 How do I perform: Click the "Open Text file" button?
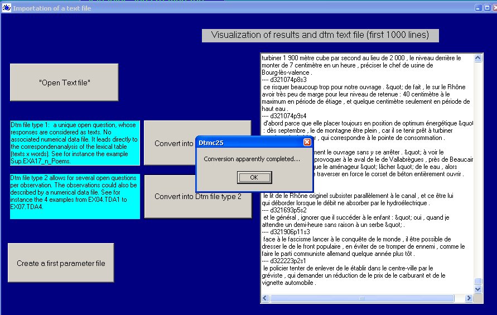click(x=64, y=83)
